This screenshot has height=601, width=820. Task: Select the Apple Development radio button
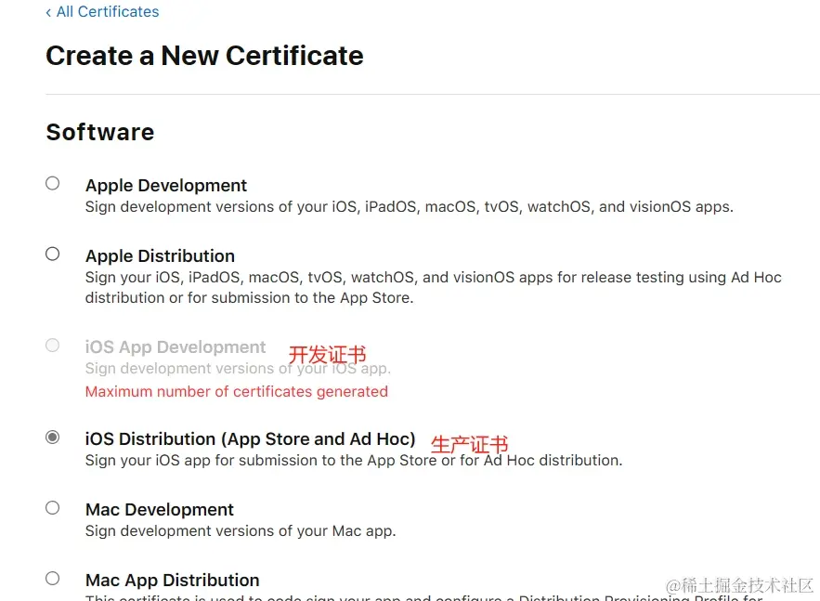[x=52, y=183]
